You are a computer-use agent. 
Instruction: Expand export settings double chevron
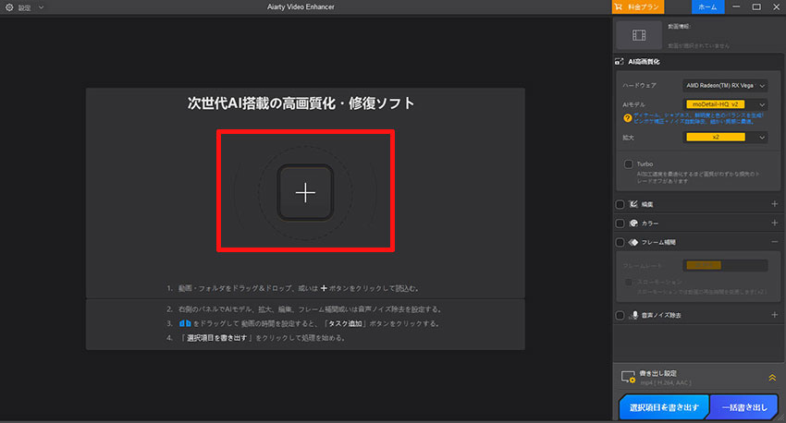pos(772,378)
